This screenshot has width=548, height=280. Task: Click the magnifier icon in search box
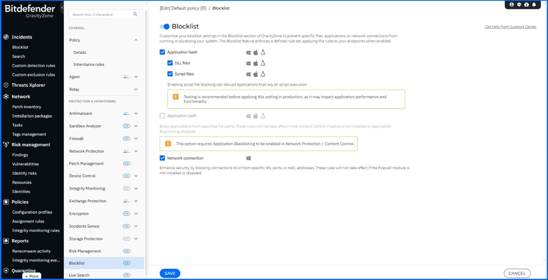[x=135, y=14]
